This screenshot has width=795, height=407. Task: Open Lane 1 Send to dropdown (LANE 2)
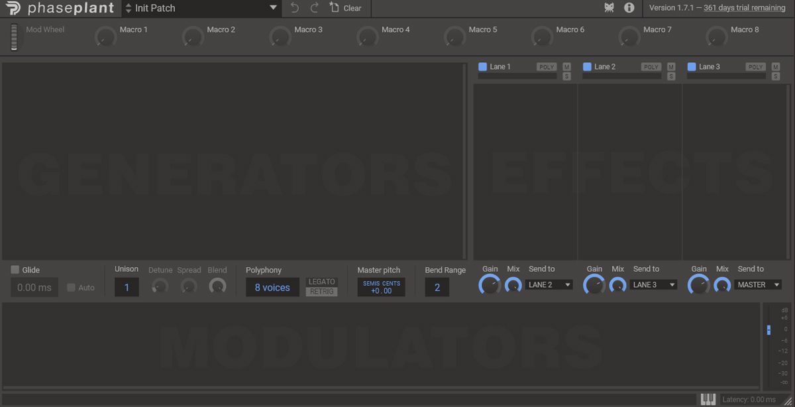point(549,285)
